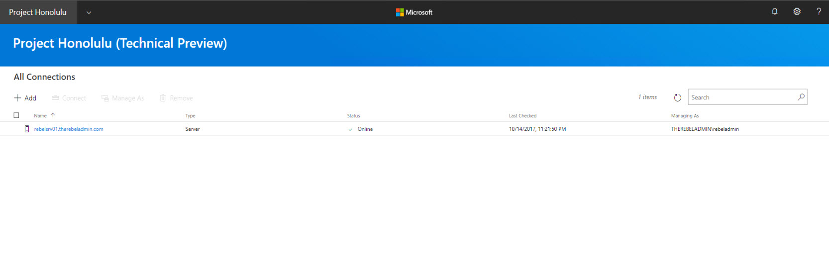The height and width of the screenshot is (276, 829).
Task: Sort by Status column header
Action: point(353,116)
